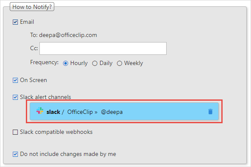
Task: Delete the Slack @deepa channel with trash icon
Action: click(210, 111)
